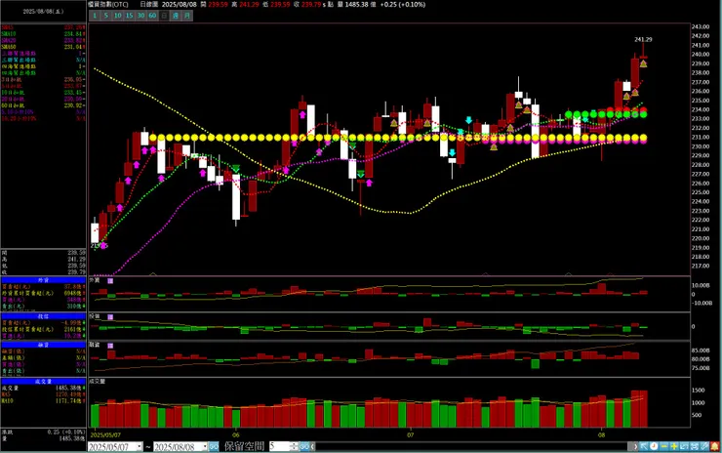Click the purple settings icon beside 外資 sub-chart

click(110, 280)
